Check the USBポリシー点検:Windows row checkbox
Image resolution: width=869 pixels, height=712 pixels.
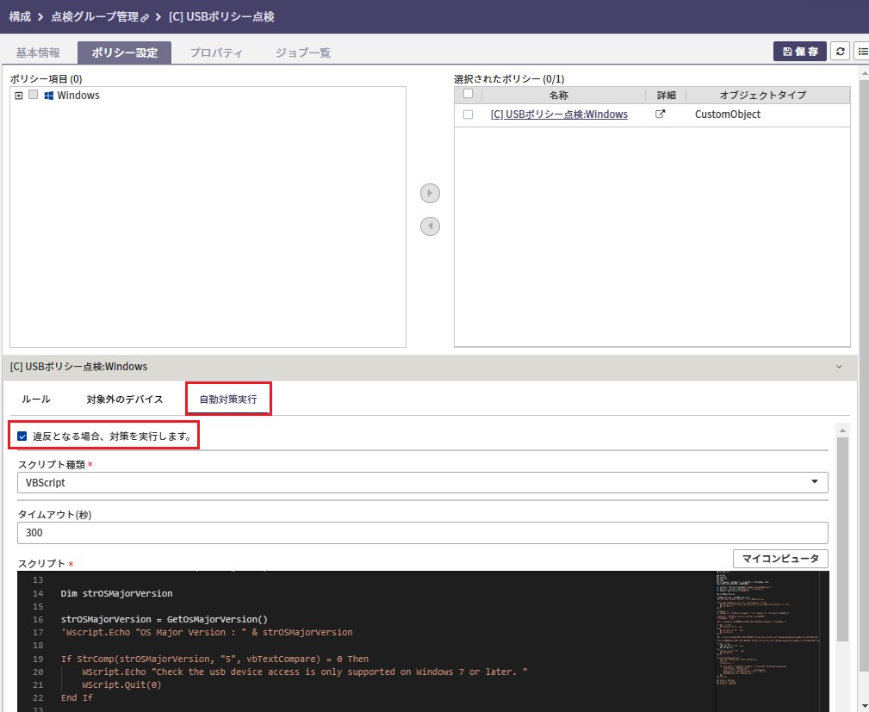point(468,115)
